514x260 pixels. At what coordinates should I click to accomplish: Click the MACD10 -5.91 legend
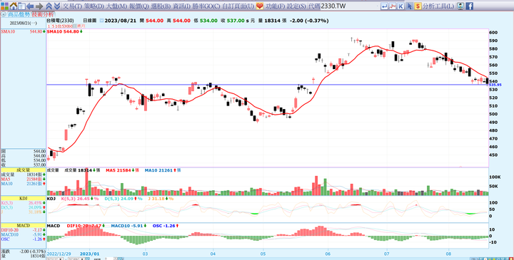(x=128, y=226)
